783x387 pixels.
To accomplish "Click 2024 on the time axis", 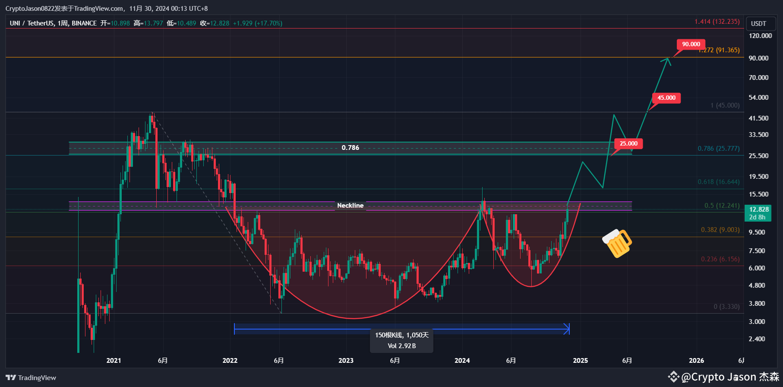I will tap(462, 361).
